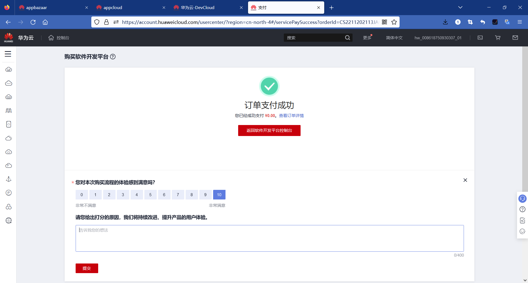Select satisfaction score 8

coord(192,195)
